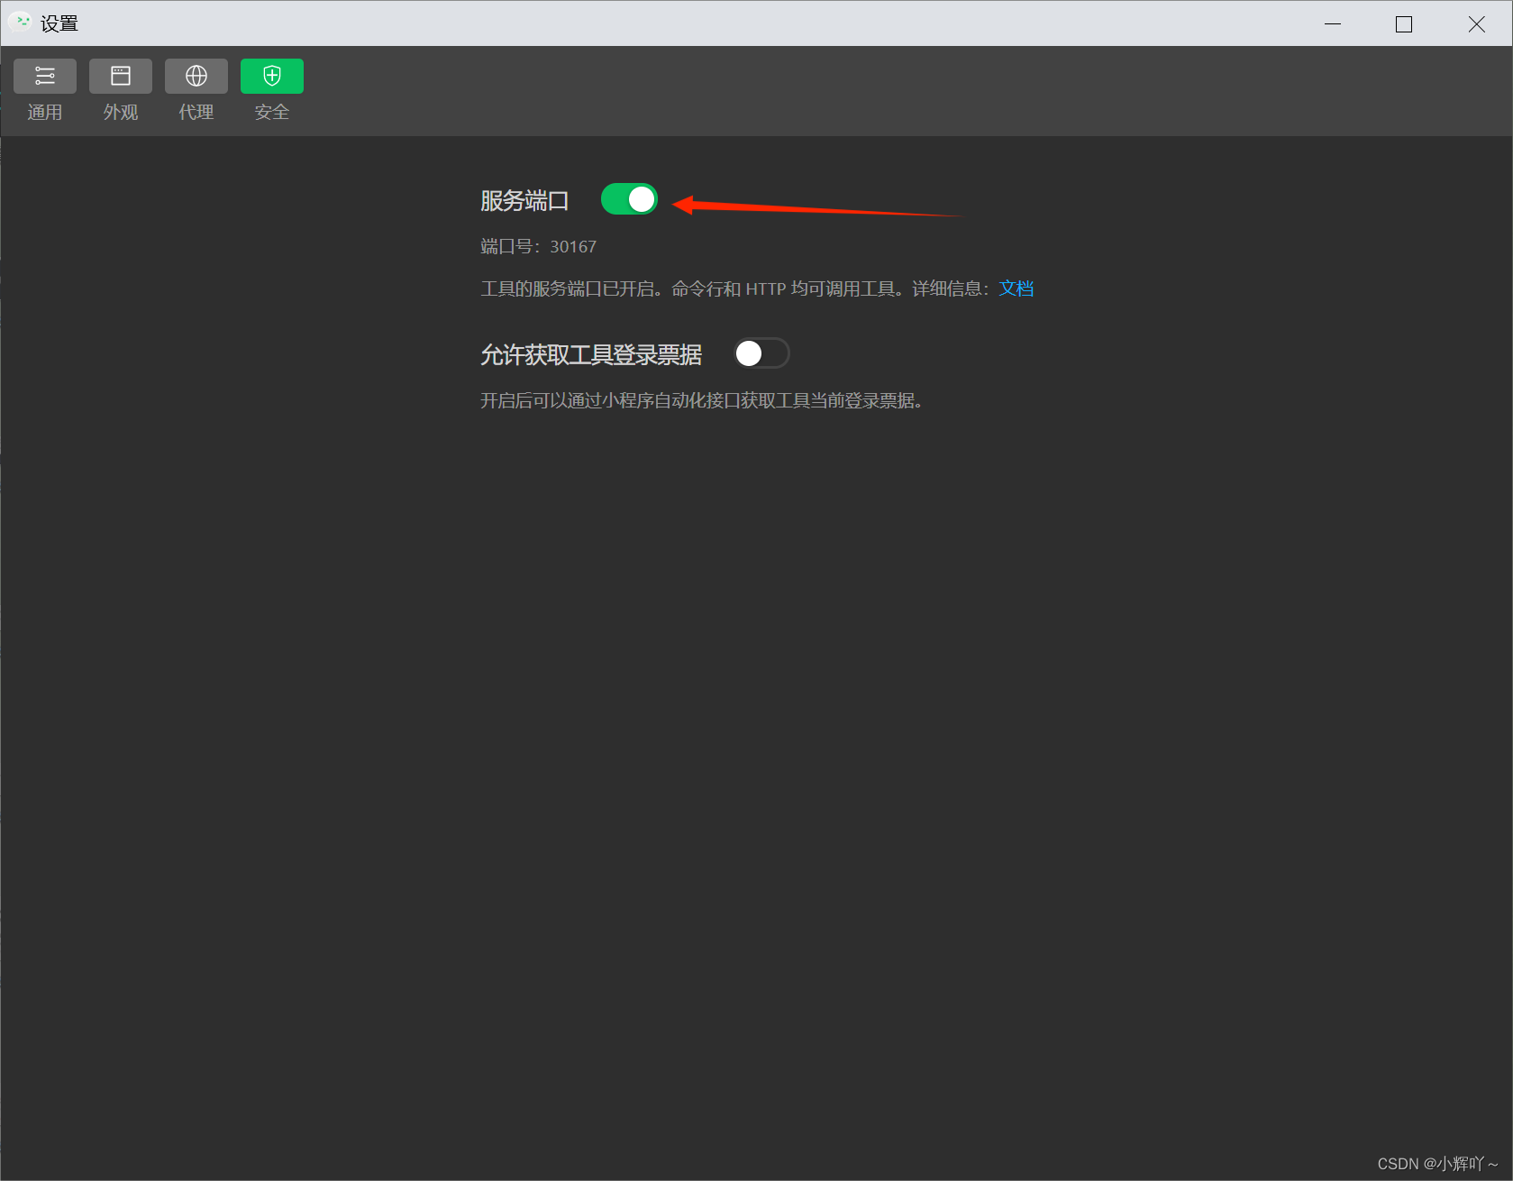This screenshot has width=1513, height=1181.
Task: Select the Security (安全) shield tab
Action: (x=272, y=90)
